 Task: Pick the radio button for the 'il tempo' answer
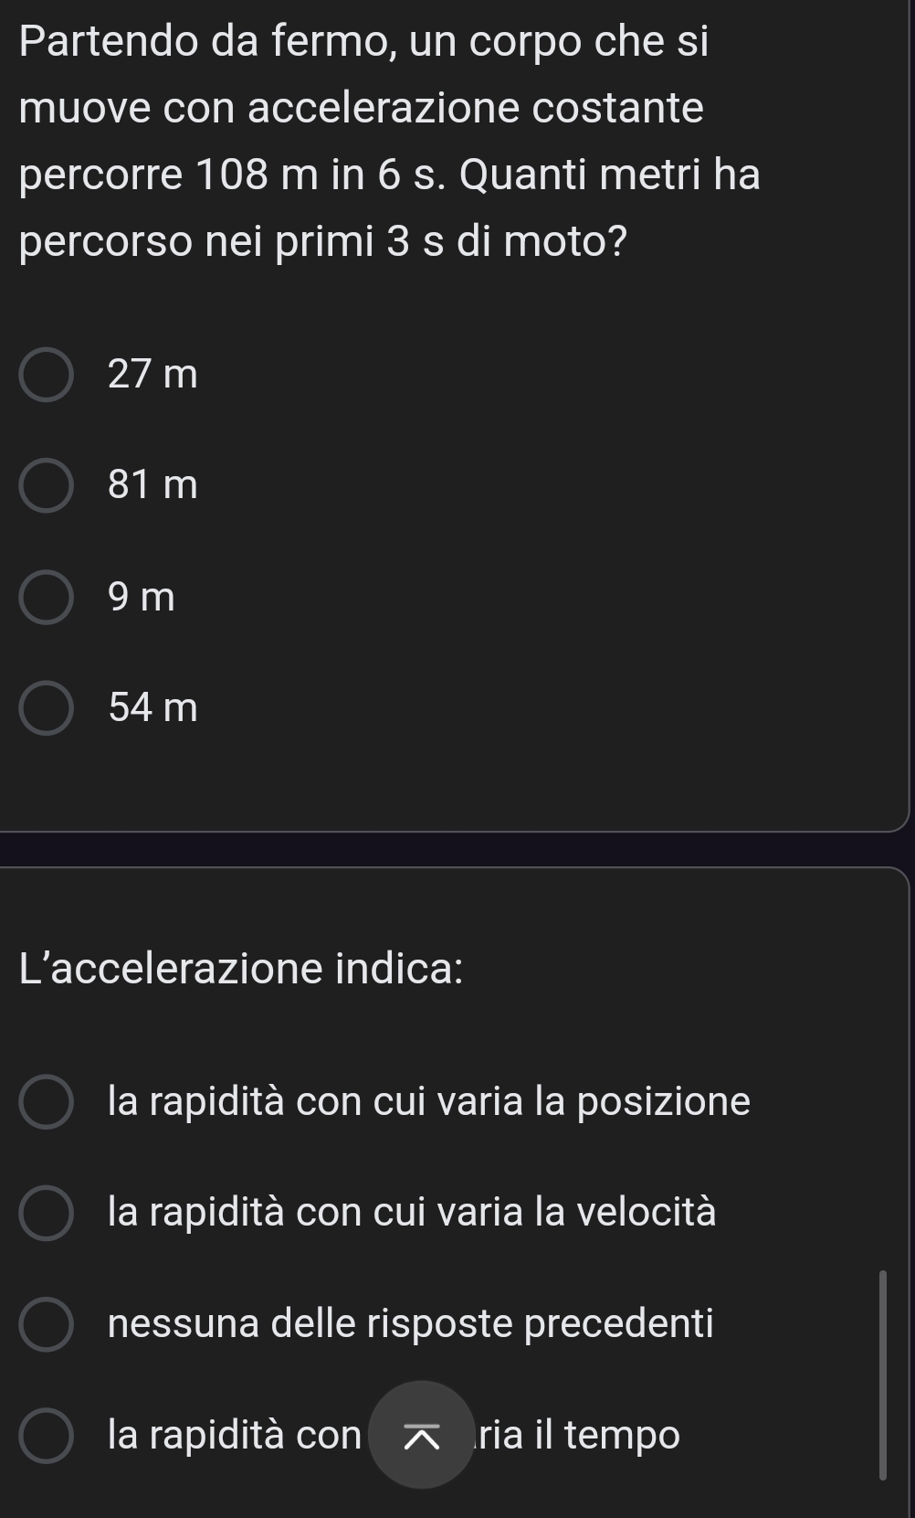[x=46, y=1435]
